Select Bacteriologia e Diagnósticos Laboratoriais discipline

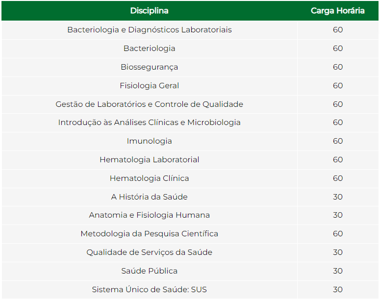(149, 30)
